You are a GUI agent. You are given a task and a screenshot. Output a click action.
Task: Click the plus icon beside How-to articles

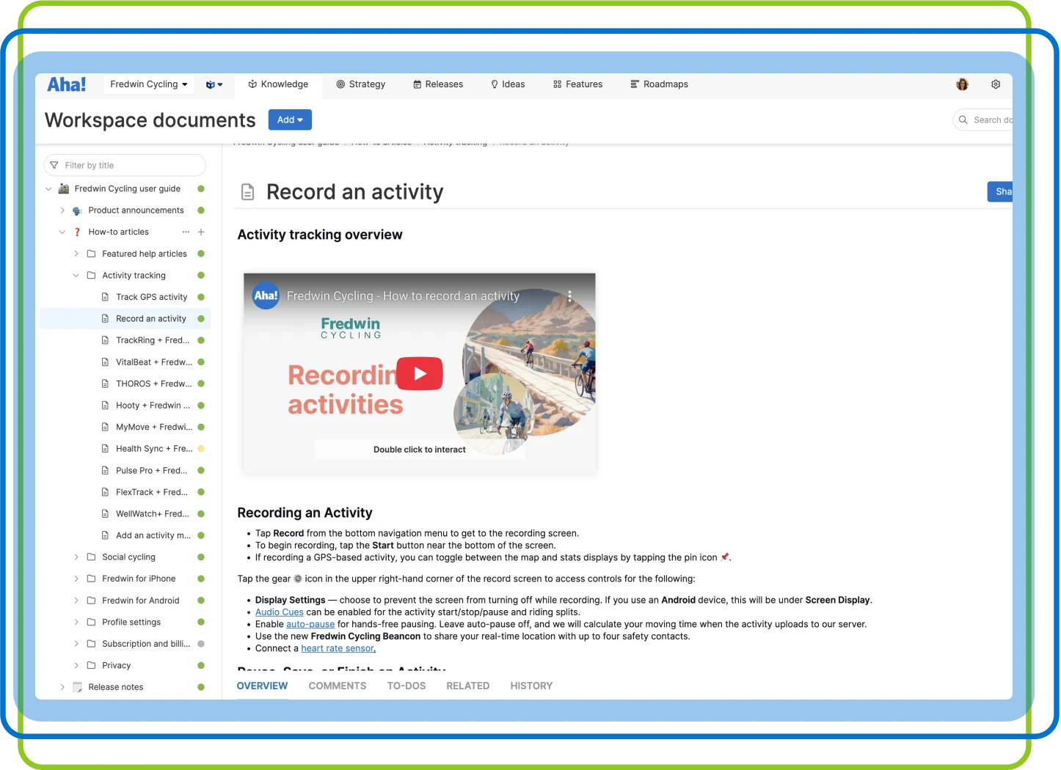pos(201,232)
